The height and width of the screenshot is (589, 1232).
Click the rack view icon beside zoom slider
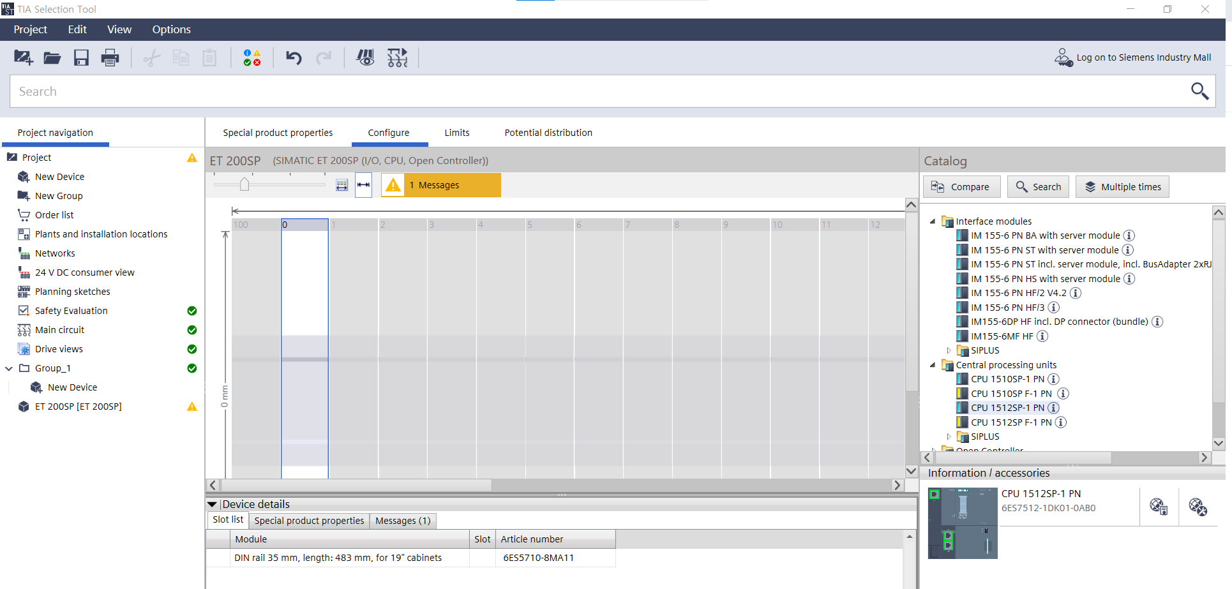pyautogui.click(x=342, y=185)
